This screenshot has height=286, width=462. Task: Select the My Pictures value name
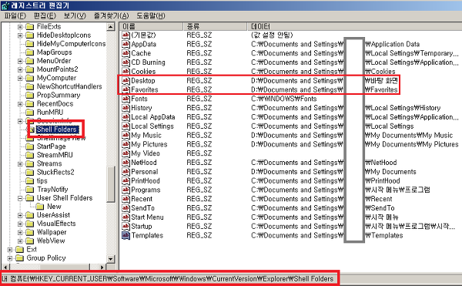coord(149,144)
